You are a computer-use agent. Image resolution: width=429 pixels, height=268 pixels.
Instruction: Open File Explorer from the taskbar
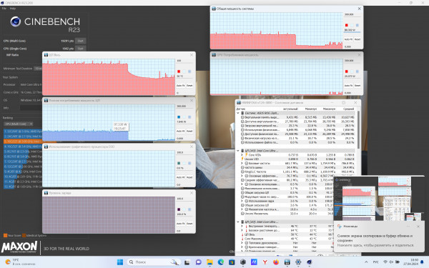(209, 262)
